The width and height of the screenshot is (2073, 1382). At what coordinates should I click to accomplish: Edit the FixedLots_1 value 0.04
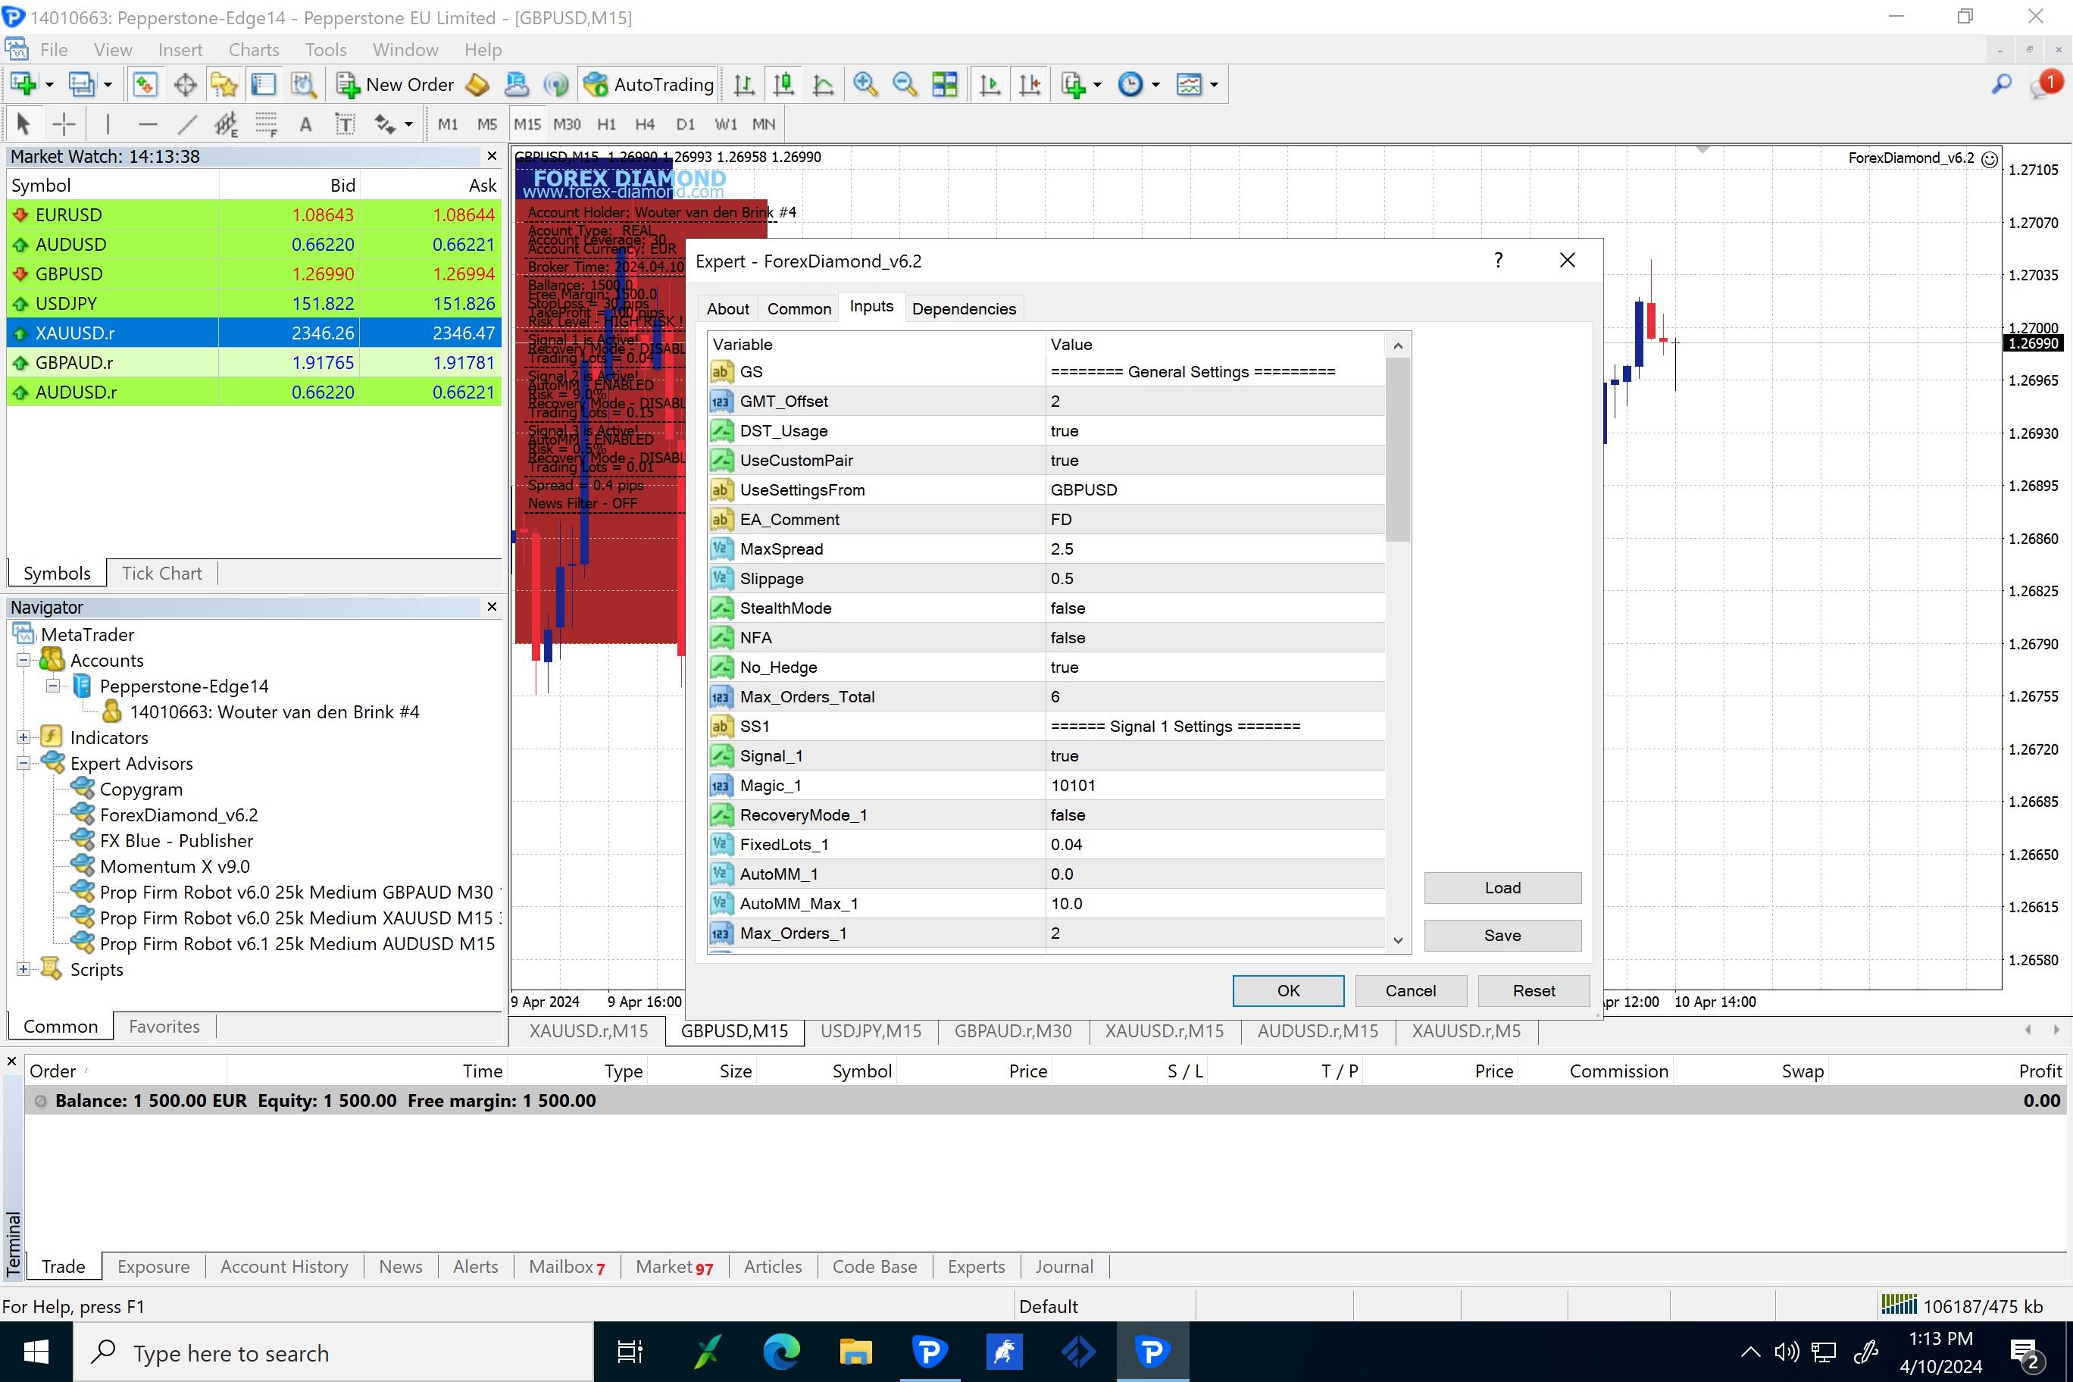coord(1215,844)
